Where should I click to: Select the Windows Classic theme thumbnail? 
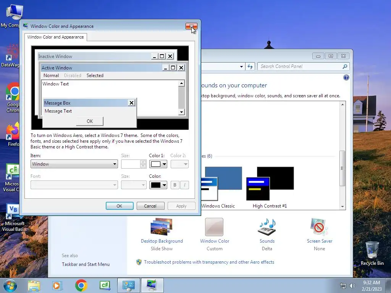click(x=221, y=184)
